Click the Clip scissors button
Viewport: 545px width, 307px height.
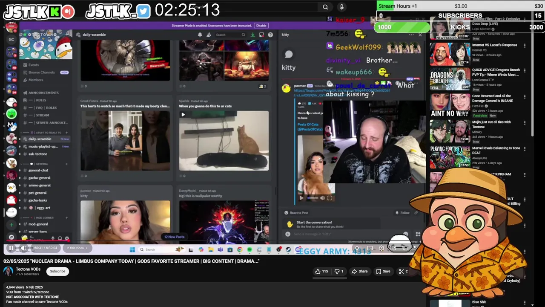point(403,271)
